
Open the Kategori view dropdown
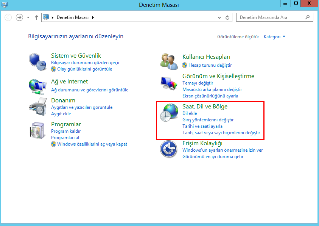coord(274,37)
